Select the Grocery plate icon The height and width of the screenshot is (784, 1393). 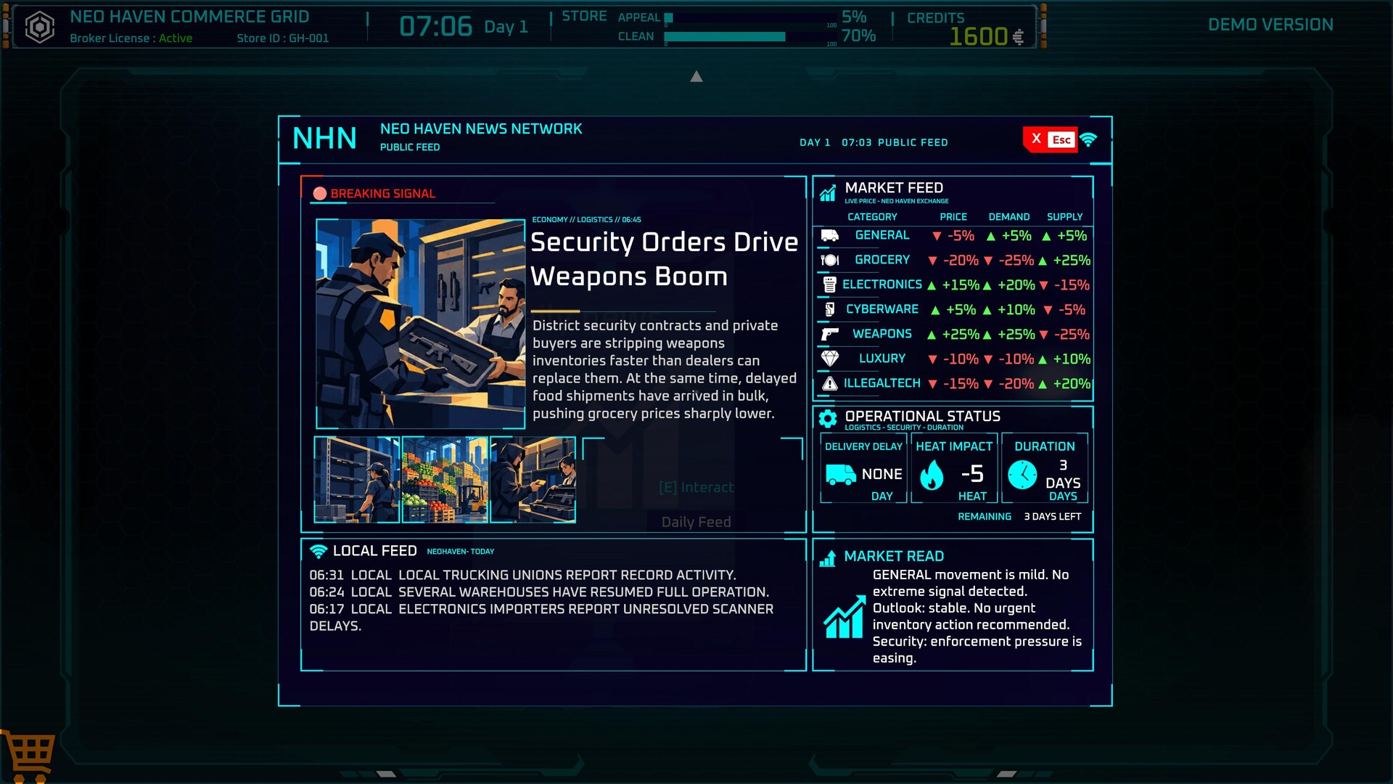point(830,260)
